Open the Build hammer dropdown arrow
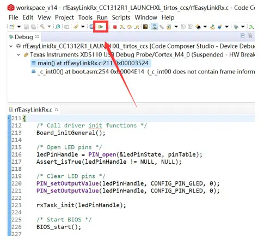The width and height of the screenshot is (264, 241). [x=49, y=27]
